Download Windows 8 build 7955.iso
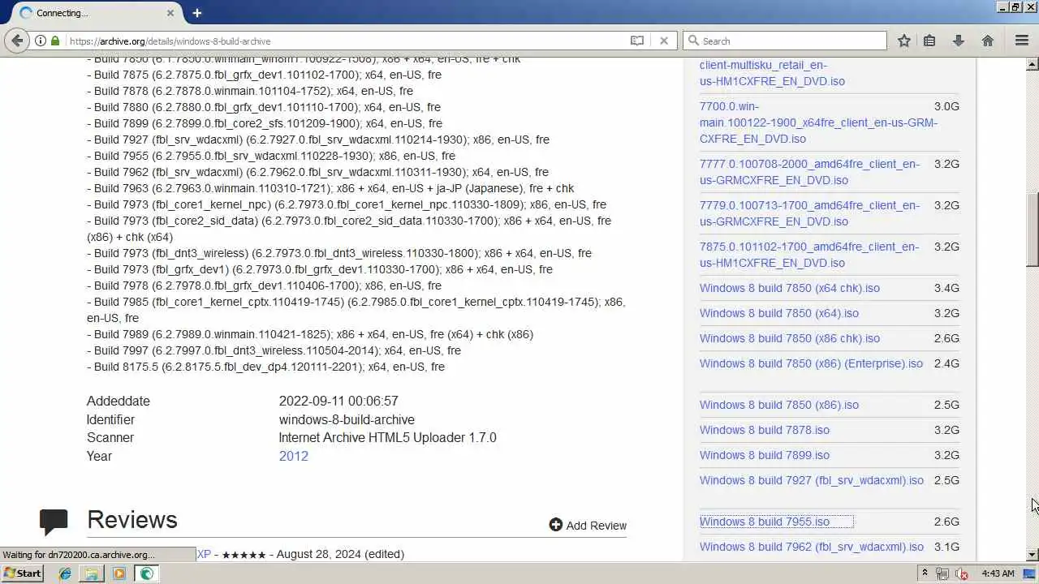Viewport: 1039px width, 584px height. click(x=765, y=522)
